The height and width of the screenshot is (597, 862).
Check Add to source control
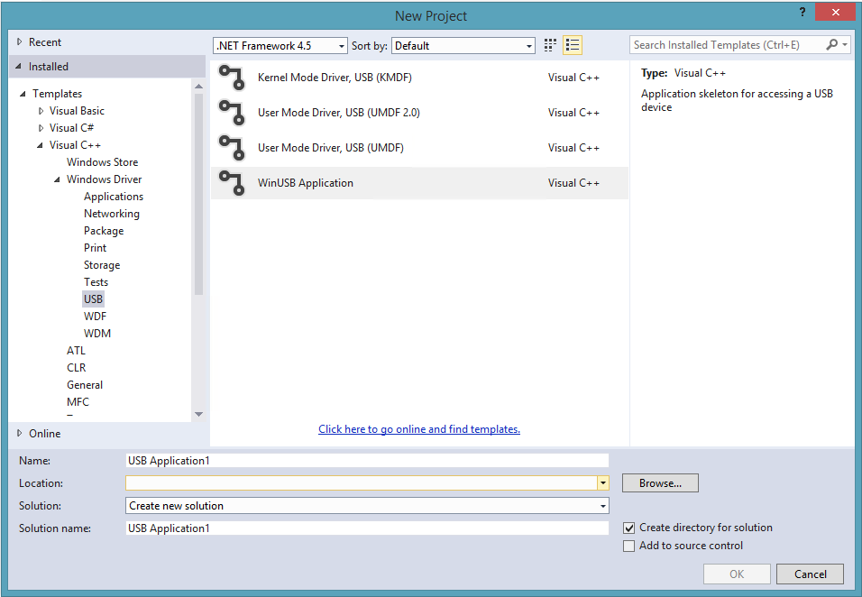point(628,546)
